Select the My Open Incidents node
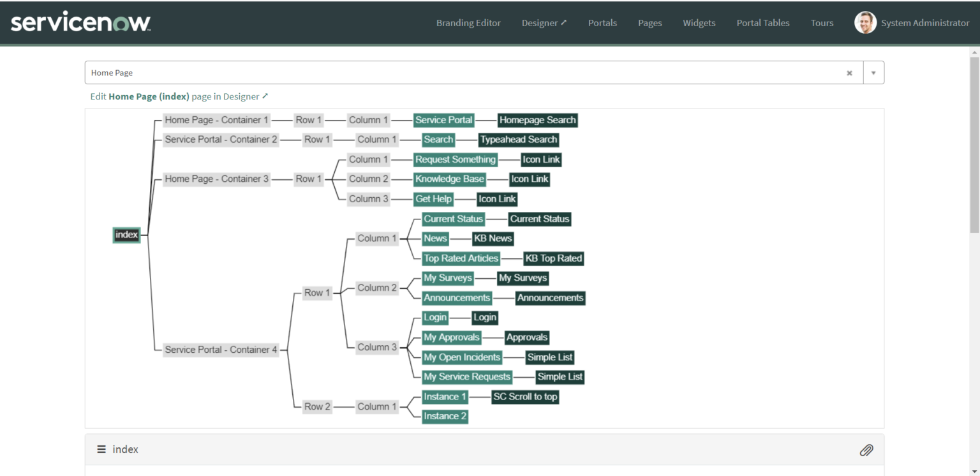This screenshot has height=476, width=980. tap(461, 357)
